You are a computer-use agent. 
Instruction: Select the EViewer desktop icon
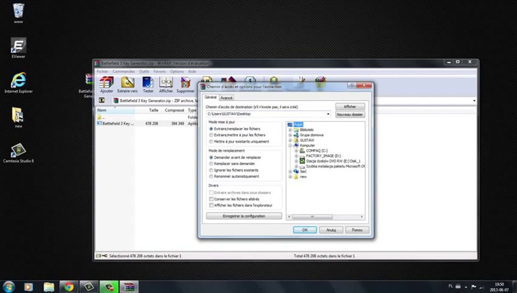pyautogui.click(x=18, y=48)
